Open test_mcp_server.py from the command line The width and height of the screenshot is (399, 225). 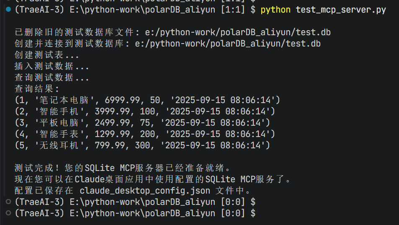(341, 10)
